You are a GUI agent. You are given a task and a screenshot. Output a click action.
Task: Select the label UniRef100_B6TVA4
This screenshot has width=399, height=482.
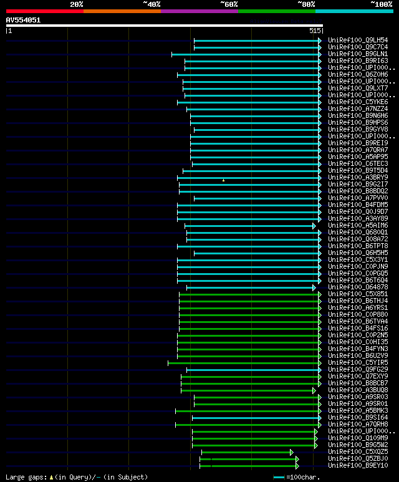(358, 322)
